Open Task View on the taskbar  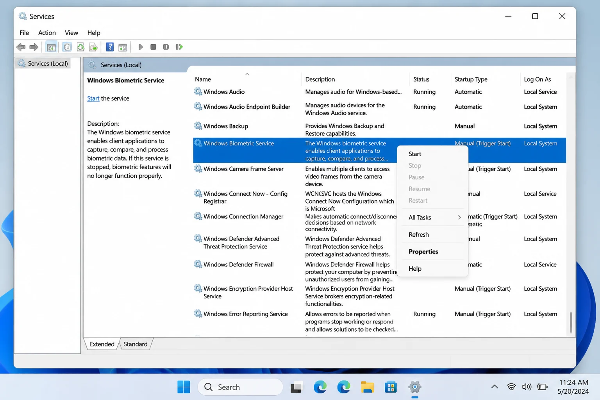pyautogui.click(x=296, y=387)
